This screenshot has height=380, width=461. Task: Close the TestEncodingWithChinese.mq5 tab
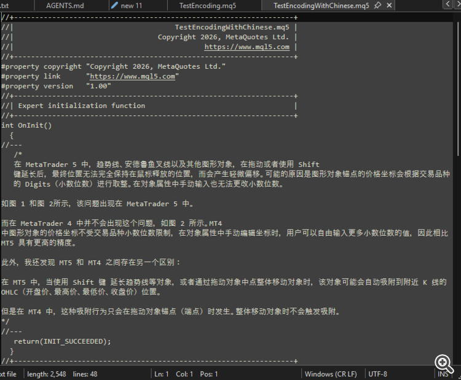pos(389,6)
